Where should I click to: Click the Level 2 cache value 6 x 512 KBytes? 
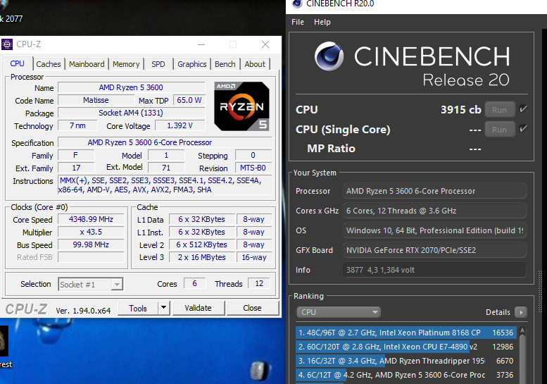coord(201,244)
